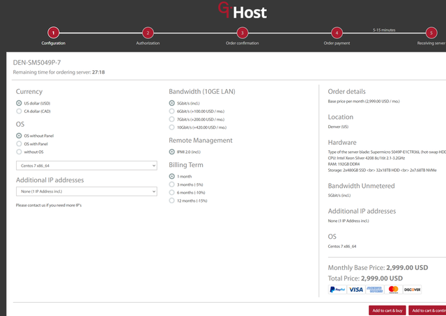Select 1 month billing term

point(172,177)
